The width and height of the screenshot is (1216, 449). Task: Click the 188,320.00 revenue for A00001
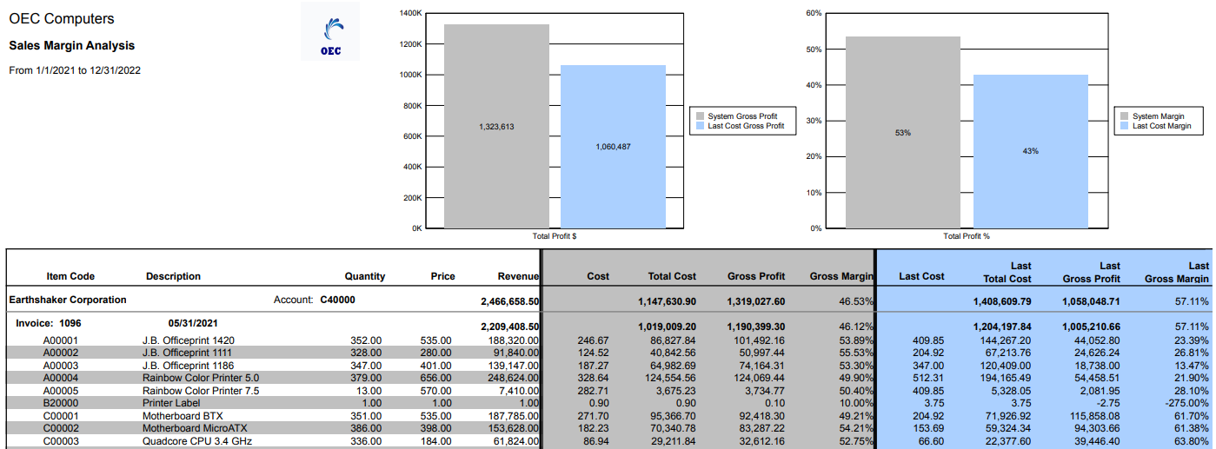coord(515,340)
